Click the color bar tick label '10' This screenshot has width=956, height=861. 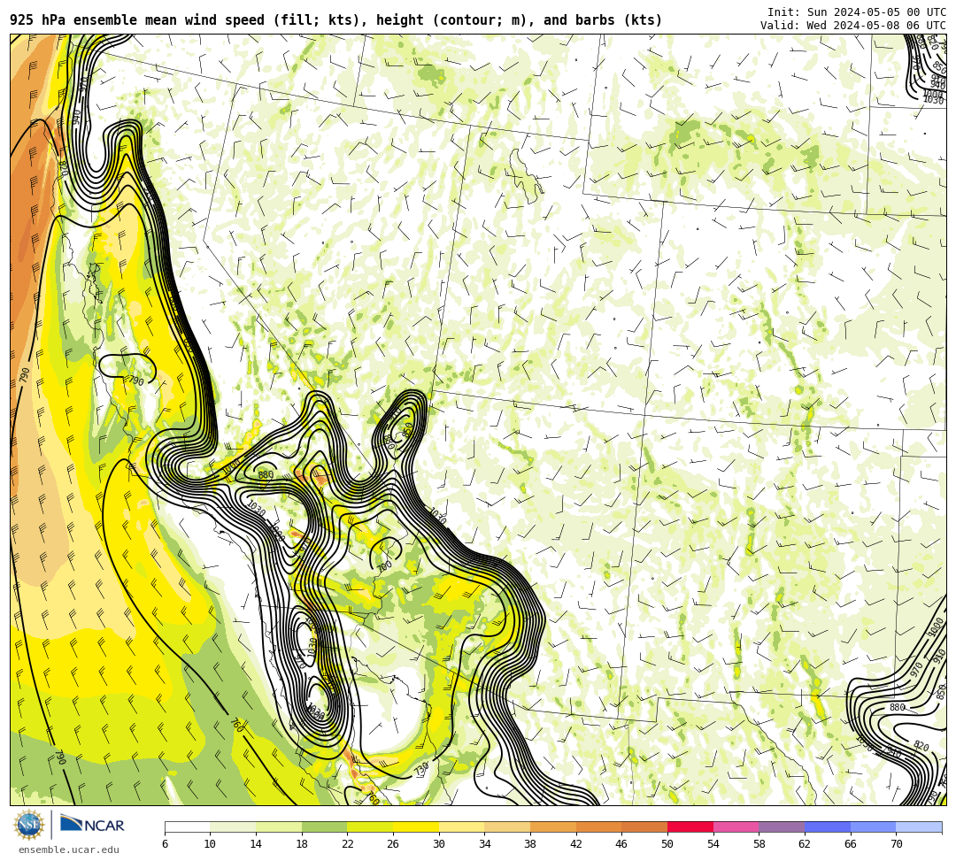point(210,844)
